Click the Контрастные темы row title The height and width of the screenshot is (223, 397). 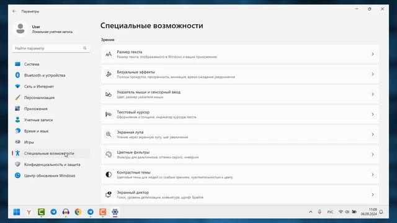pos(133,172)
